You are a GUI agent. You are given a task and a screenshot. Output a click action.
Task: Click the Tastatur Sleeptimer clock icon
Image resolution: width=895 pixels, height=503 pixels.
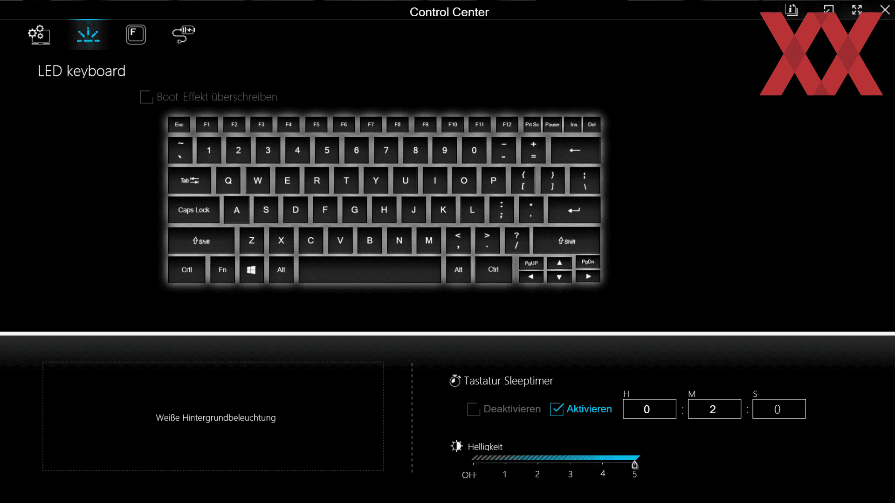tap(455, 381)
